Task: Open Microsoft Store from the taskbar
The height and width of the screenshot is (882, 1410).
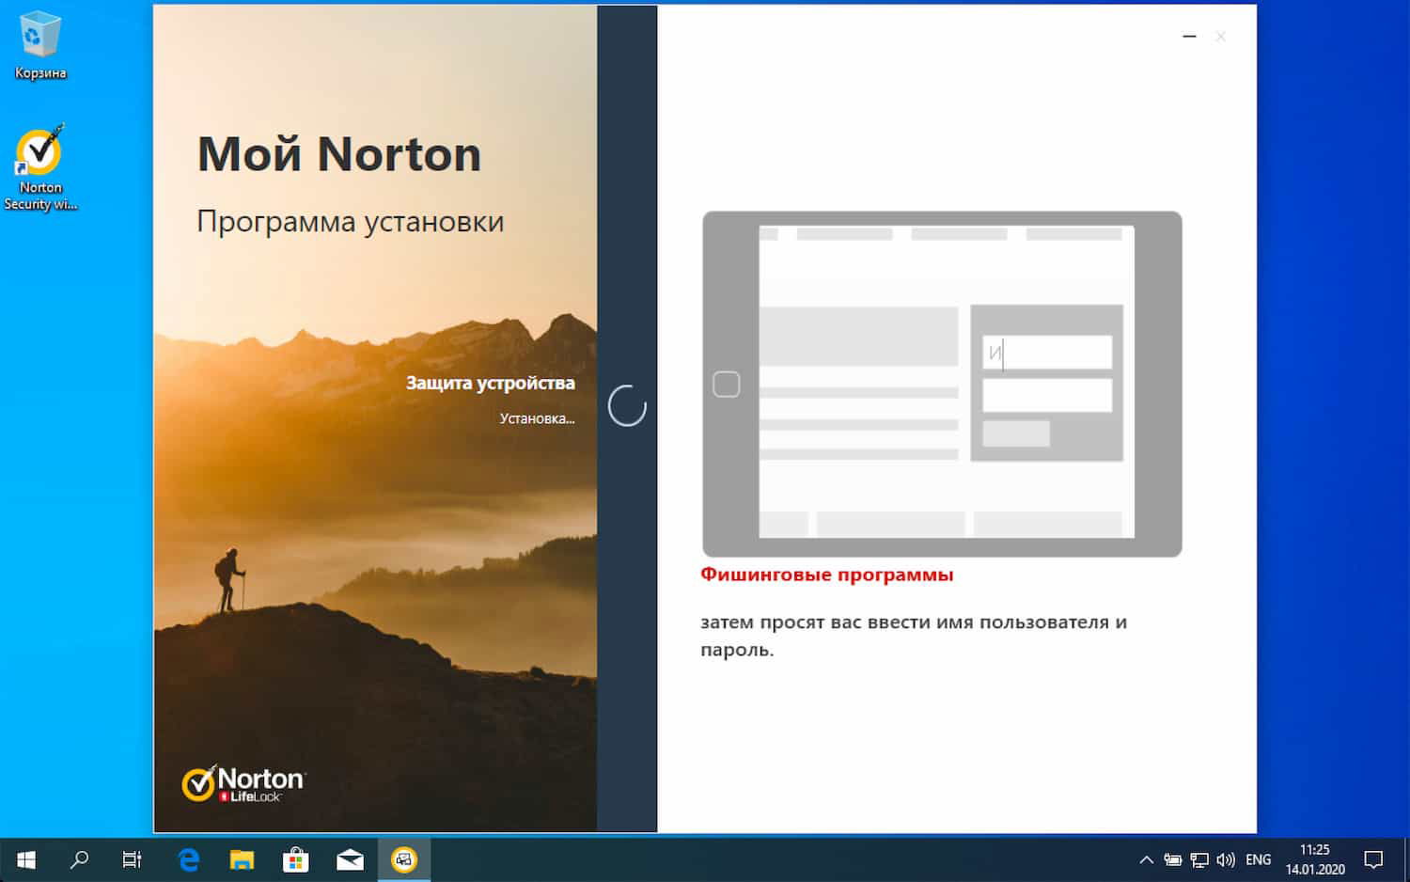Action: point(296,859)
